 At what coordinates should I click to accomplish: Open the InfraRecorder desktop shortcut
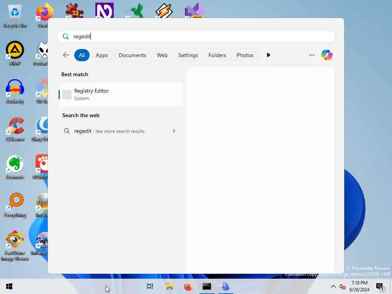[x=39, y=243]
